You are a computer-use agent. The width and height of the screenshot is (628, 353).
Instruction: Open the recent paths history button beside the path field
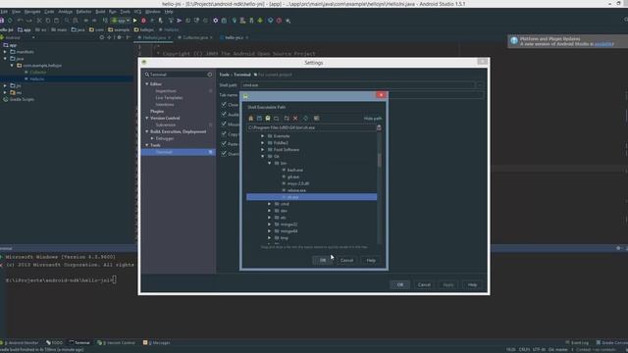(x=379, y=127)
